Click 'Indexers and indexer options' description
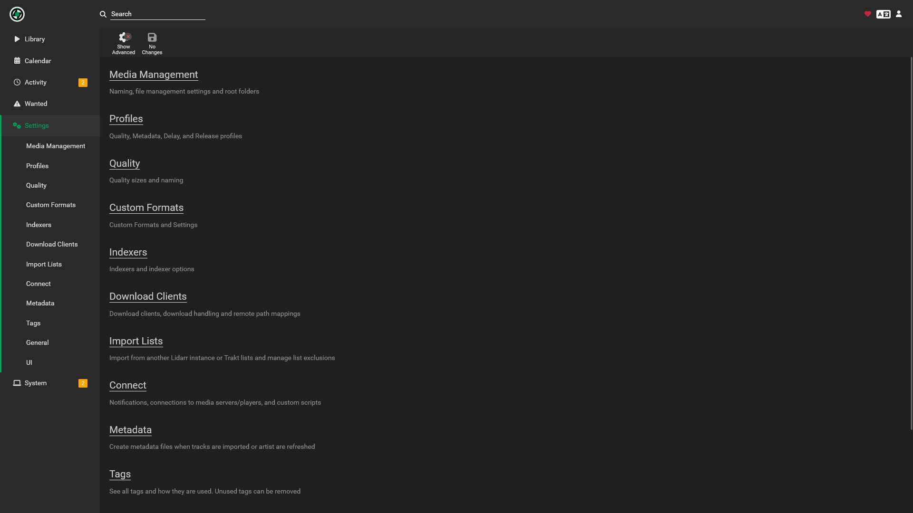Viewport: 913px width, 513px height. pos(152,269)
